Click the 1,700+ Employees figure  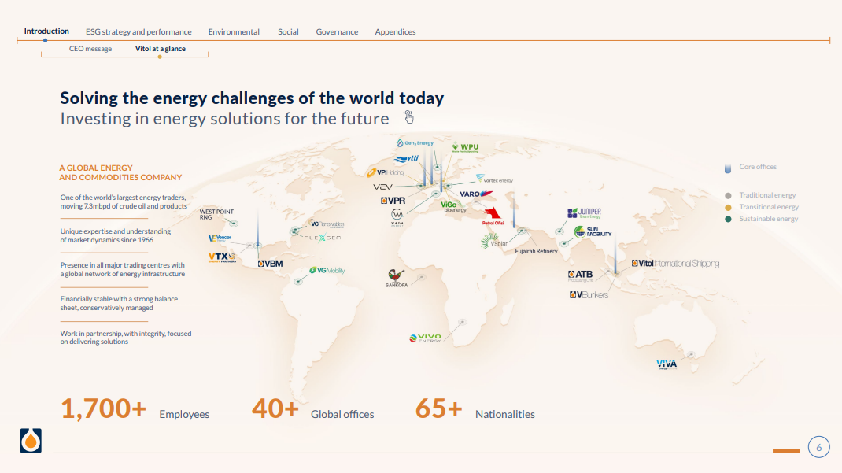[135, 409]
